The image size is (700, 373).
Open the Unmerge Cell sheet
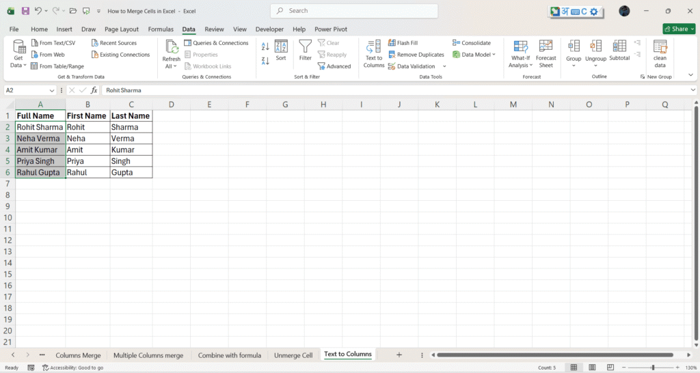293,356
